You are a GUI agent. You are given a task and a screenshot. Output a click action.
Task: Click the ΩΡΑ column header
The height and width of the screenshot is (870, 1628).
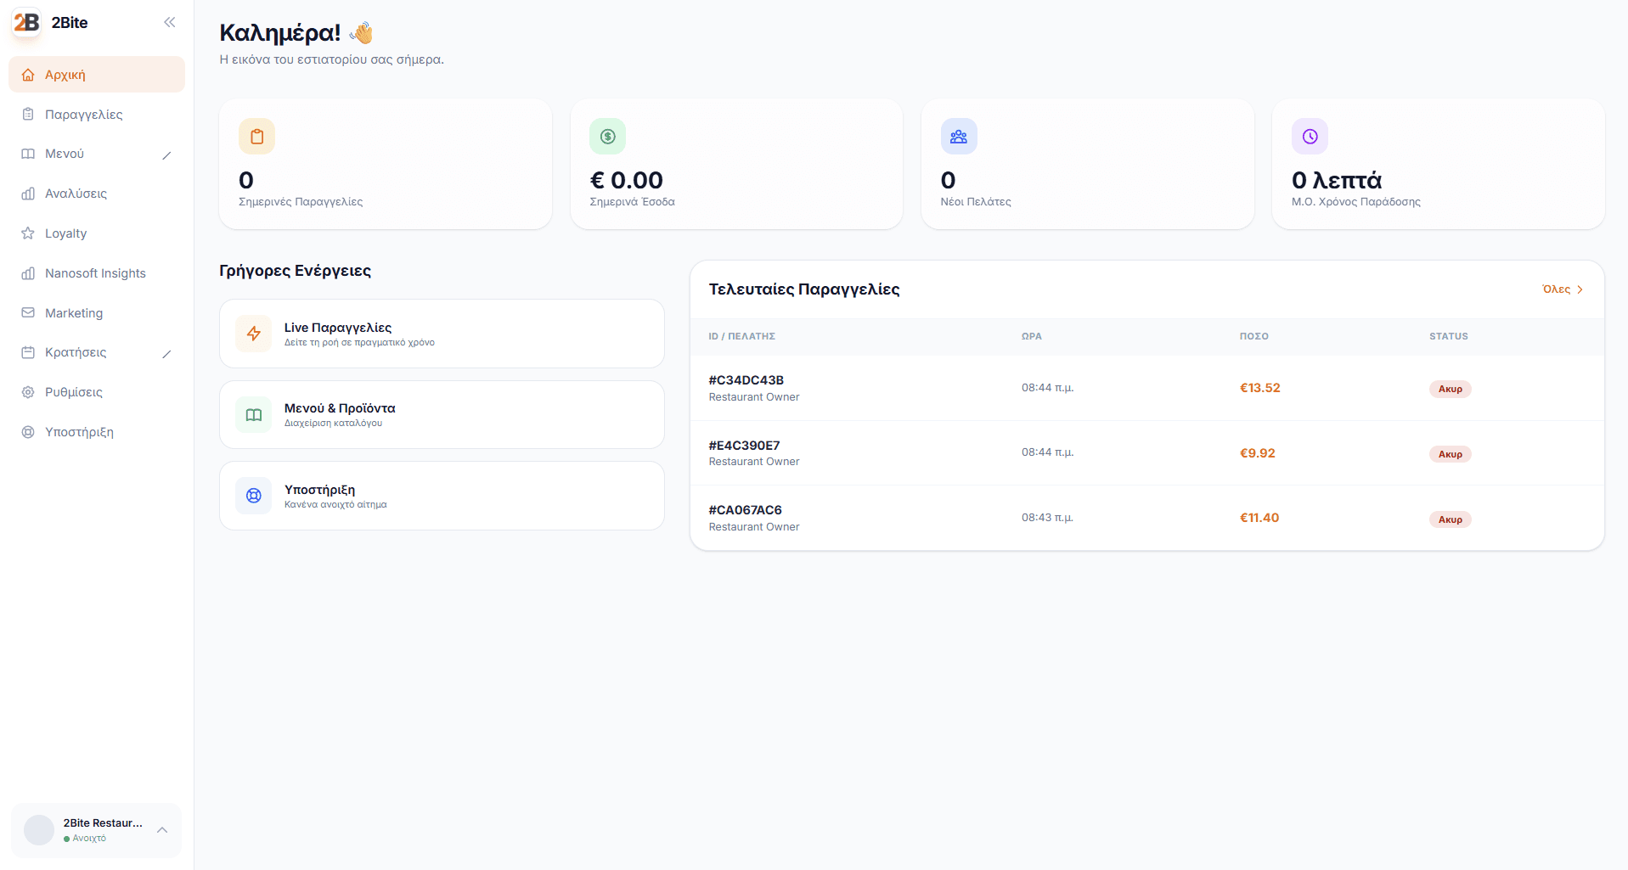pos(1031,336)
